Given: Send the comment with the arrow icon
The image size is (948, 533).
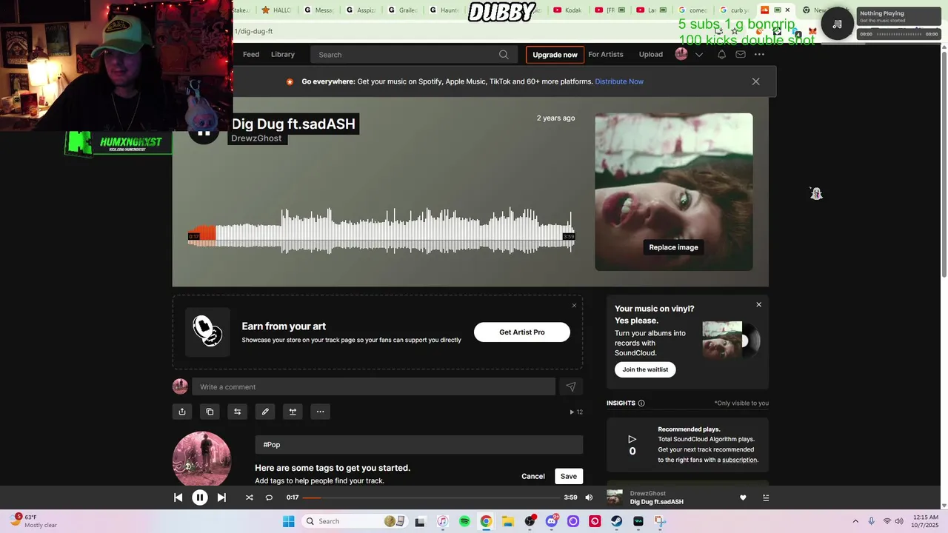Looking at the screenshot, I should coord(570,386).
